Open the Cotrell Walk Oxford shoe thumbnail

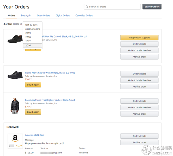pos(15,75)
